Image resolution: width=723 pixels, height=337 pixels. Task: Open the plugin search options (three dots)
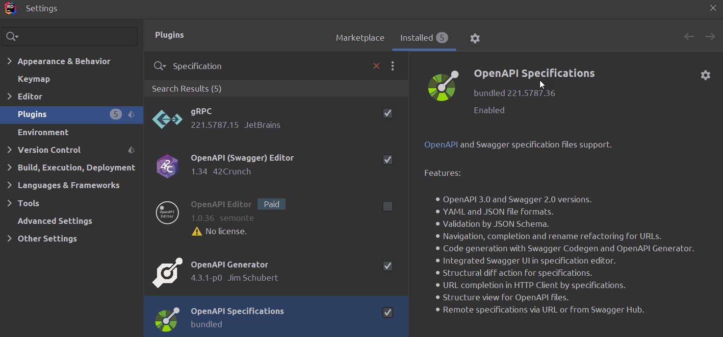392,66
